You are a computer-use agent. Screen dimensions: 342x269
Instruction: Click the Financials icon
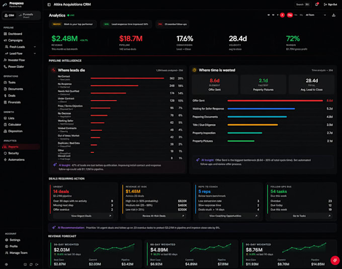[5, 102]
